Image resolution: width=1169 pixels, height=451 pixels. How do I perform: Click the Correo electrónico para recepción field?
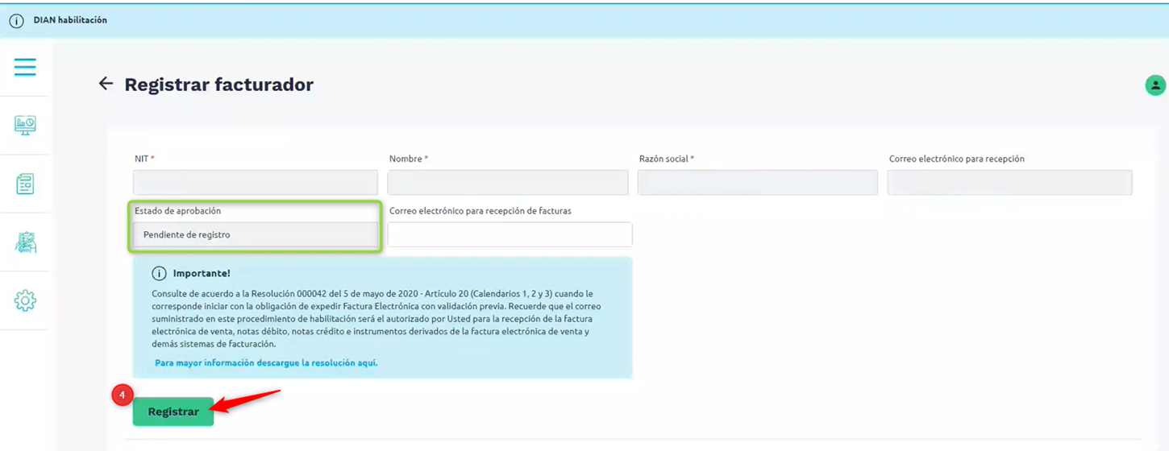coord(1009,182)
